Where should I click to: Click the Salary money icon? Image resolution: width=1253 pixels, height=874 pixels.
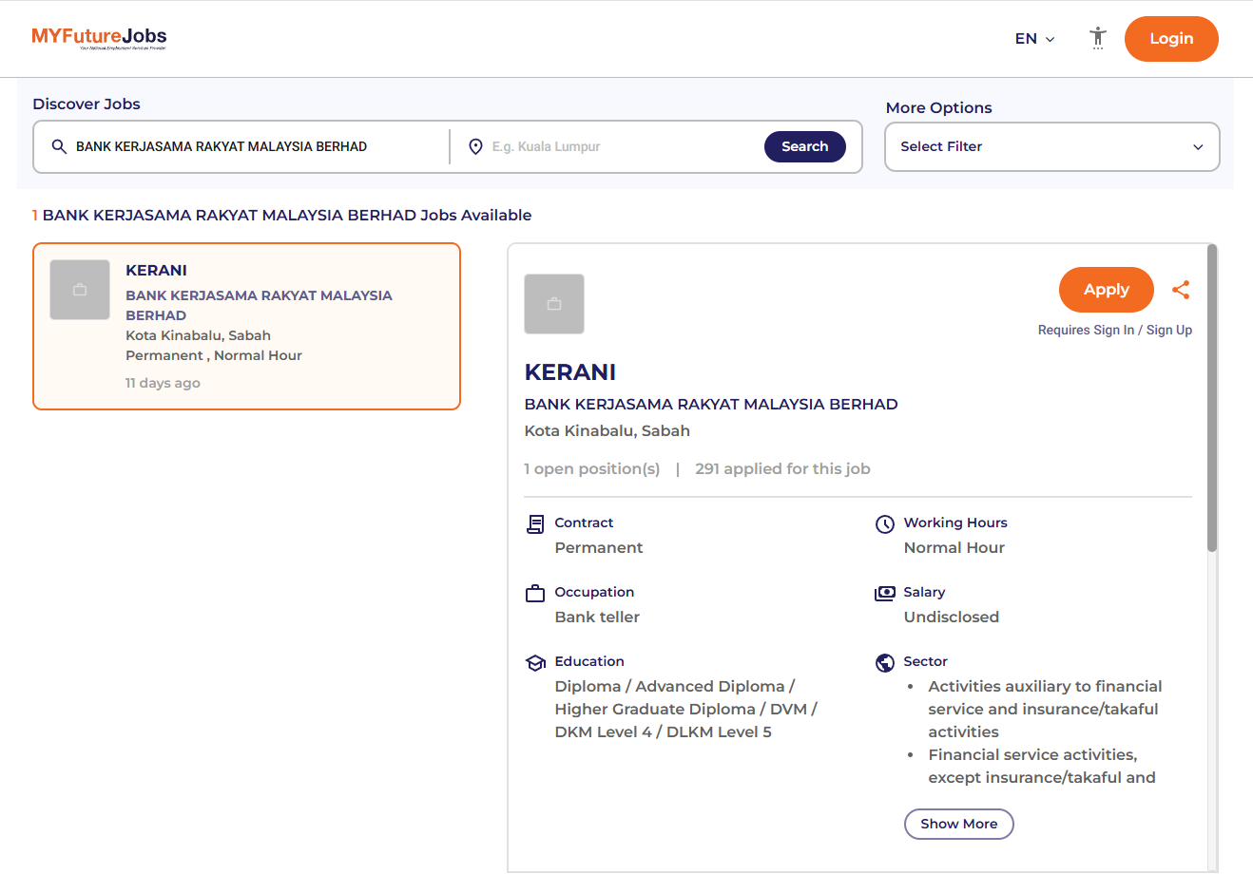coord(884,593)
